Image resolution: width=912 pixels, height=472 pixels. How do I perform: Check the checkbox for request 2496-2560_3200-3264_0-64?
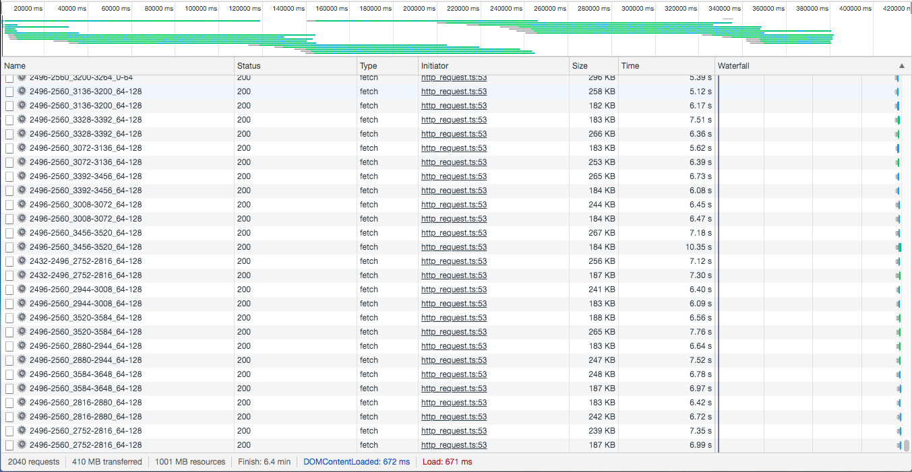tap(10, 77)
